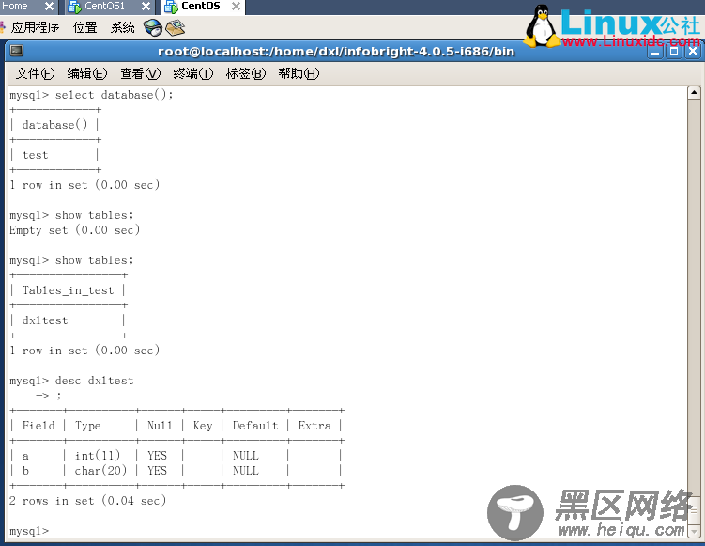Launch the email client icon in panel
The height and width of the screenshot is (546, 705).
coord(176,28)
